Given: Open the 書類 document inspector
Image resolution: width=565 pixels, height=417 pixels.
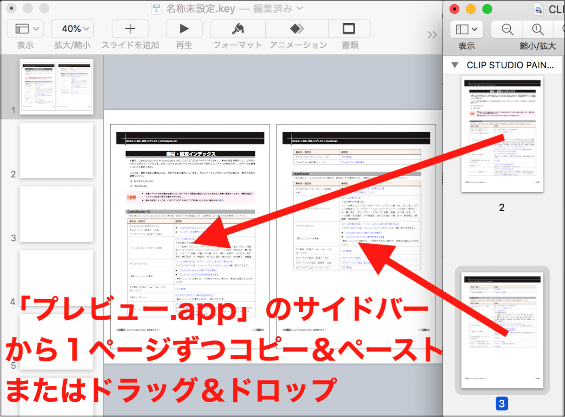Looking at the screenshot, I should [349, 29].
